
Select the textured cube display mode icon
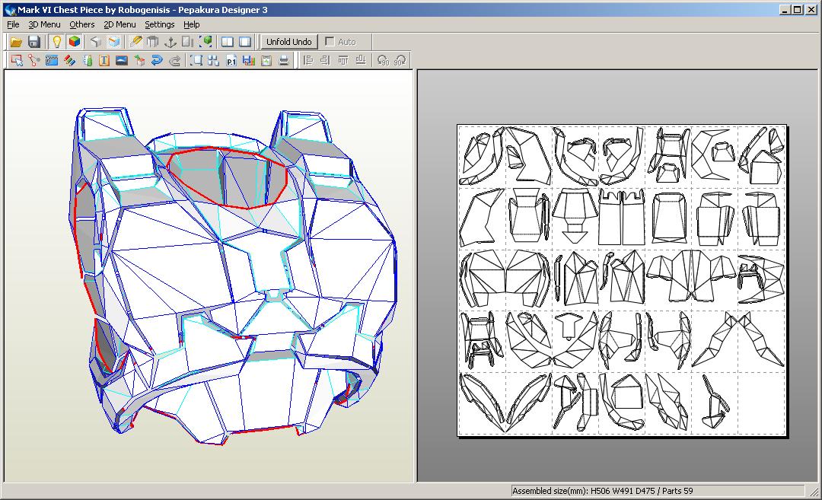point(74,42)
